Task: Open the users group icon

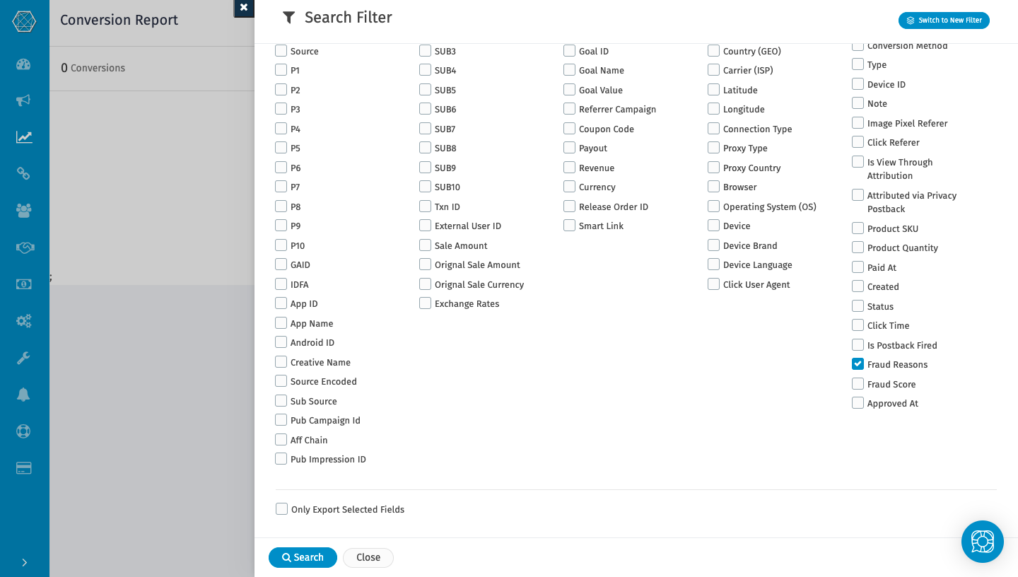Action: [23, 210]
